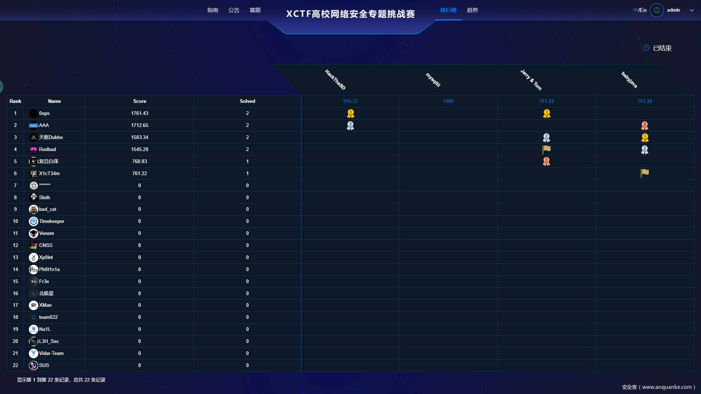Expand the admin dropdown arrow

(692, 10)
